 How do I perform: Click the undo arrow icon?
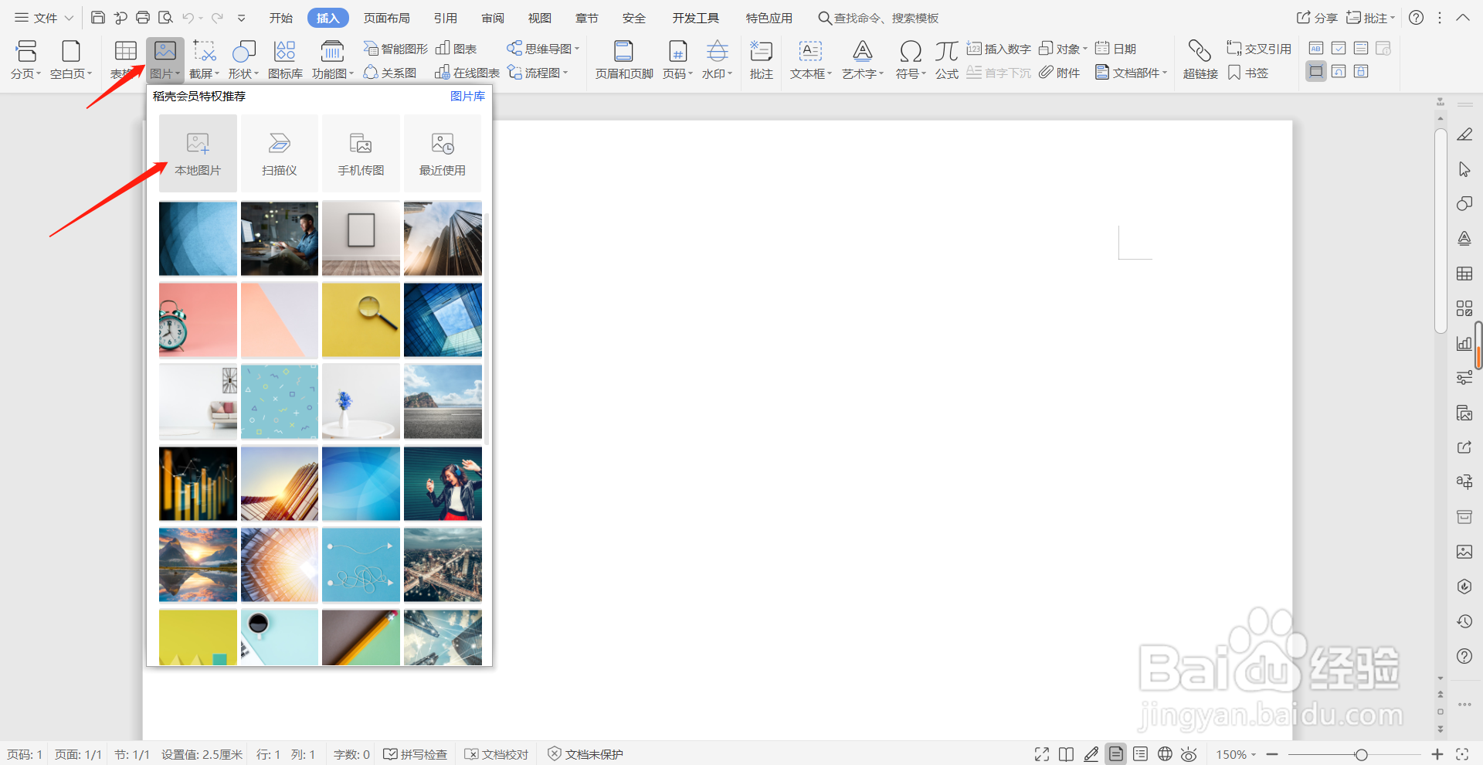click(188, 18)
